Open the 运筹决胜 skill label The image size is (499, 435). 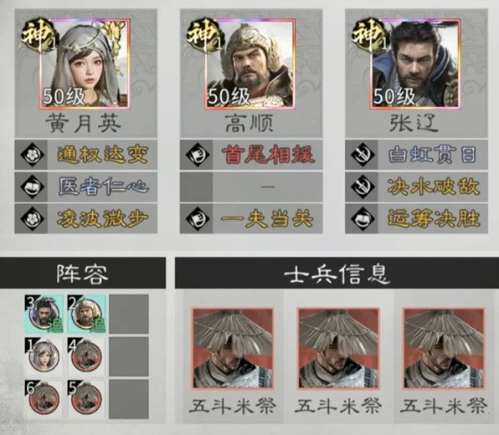click(434, 219)
